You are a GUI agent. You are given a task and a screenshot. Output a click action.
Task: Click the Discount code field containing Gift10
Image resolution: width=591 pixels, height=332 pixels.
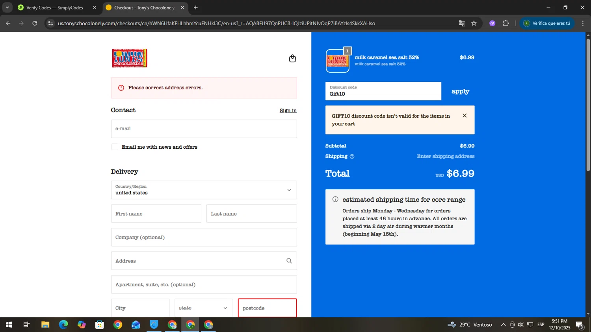click(x=383, y=91)
